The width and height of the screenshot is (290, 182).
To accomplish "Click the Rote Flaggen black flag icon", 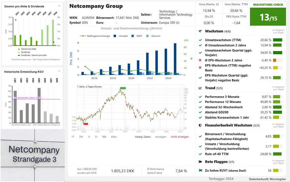I will tap(200, 162).
